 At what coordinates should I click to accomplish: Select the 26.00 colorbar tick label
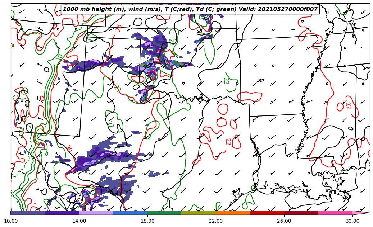tap(284, 221)
